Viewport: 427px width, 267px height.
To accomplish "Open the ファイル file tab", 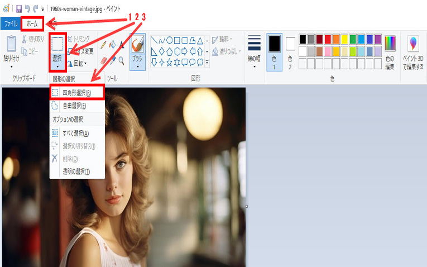I will click(10, 24).
